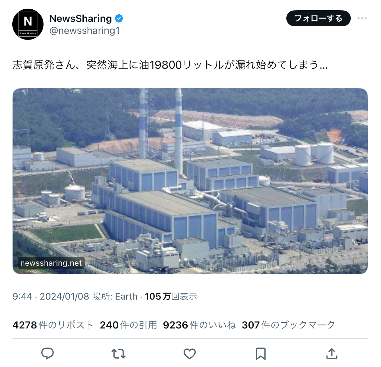Image resolution: width=381 pixels, height=367 pixels.
Task: Open the power plant photo thumbnail
Action: [190, 181]
